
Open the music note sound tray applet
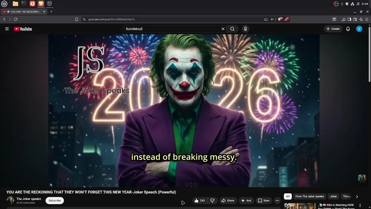(358, 4)
